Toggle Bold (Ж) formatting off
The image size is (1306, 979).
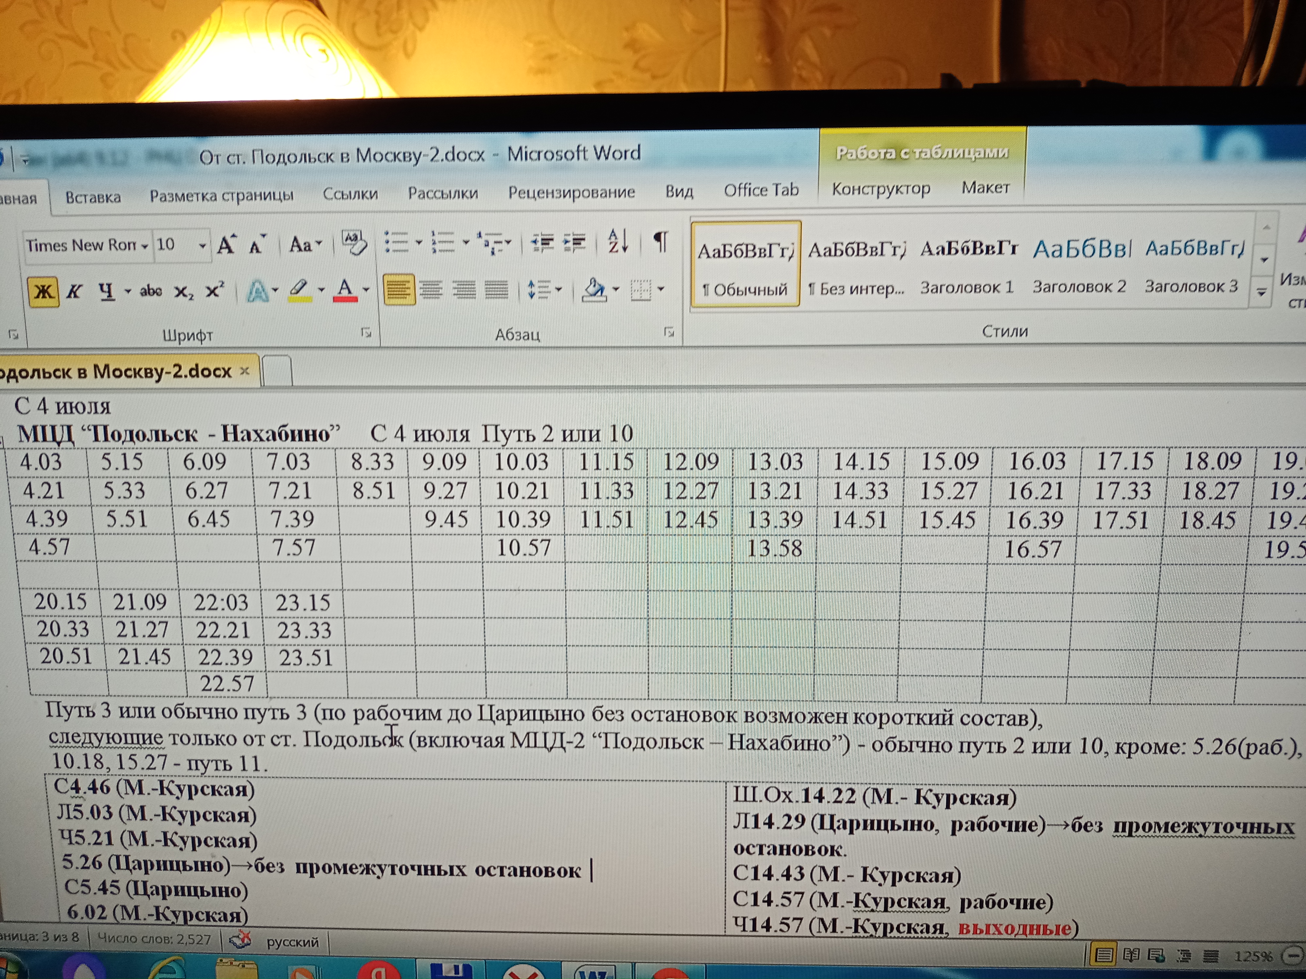coord(43,292)
